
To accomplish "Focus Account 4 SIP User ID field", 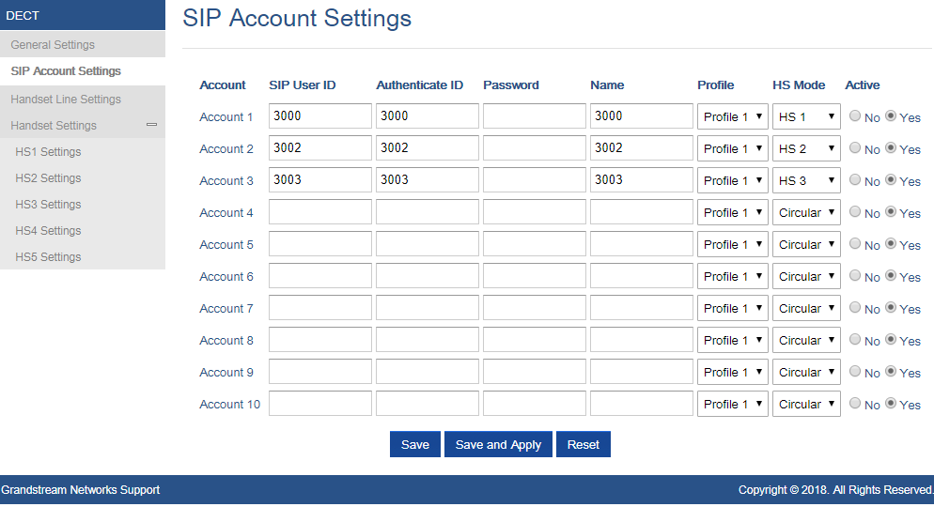I will (x=320, y=212).
